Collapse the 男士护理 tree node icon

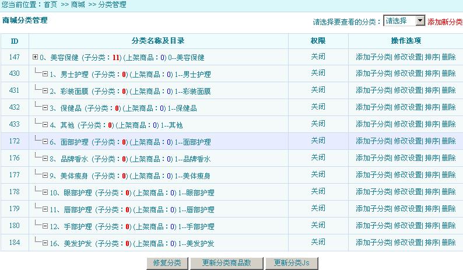(x=45, y=74)
